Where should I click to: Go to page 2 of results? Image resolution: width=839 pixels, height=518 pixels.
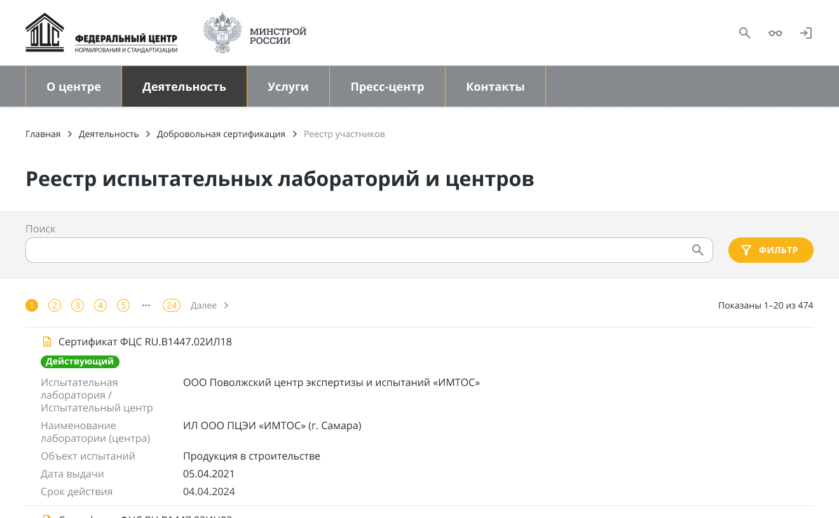[55, 305]
